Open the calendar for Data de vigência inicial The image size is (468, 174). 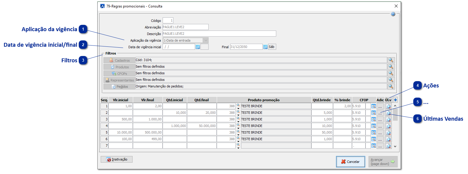pos(198,47)
